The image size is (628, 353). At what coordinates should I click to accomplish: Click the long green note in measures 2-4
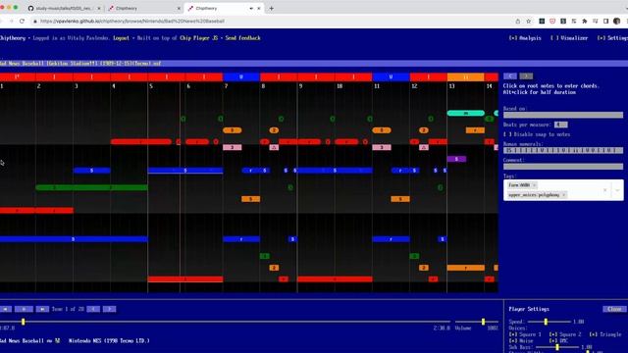click(x=91, y=187)
